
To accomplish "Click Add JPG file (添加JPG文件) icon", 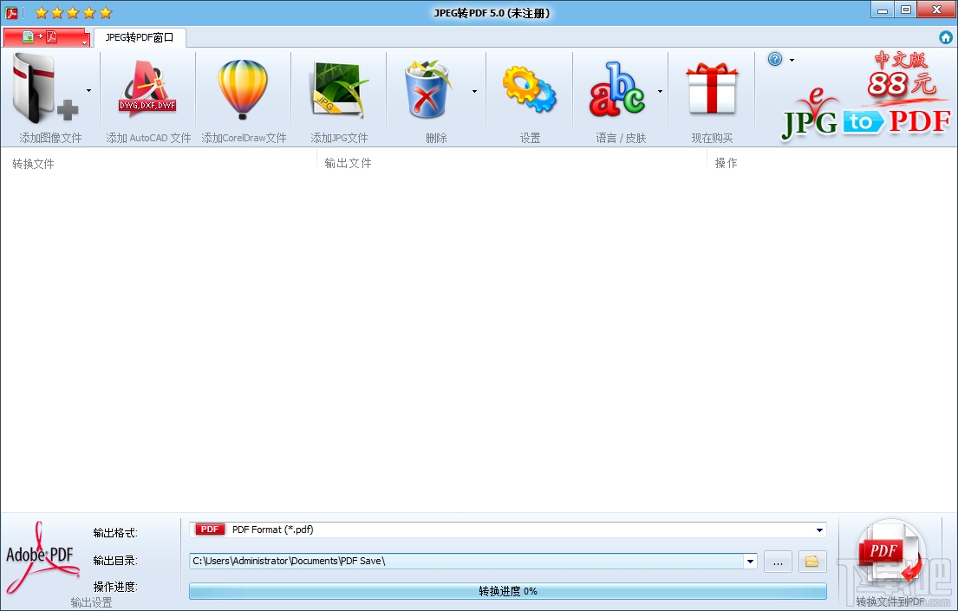I will [340, 89].
